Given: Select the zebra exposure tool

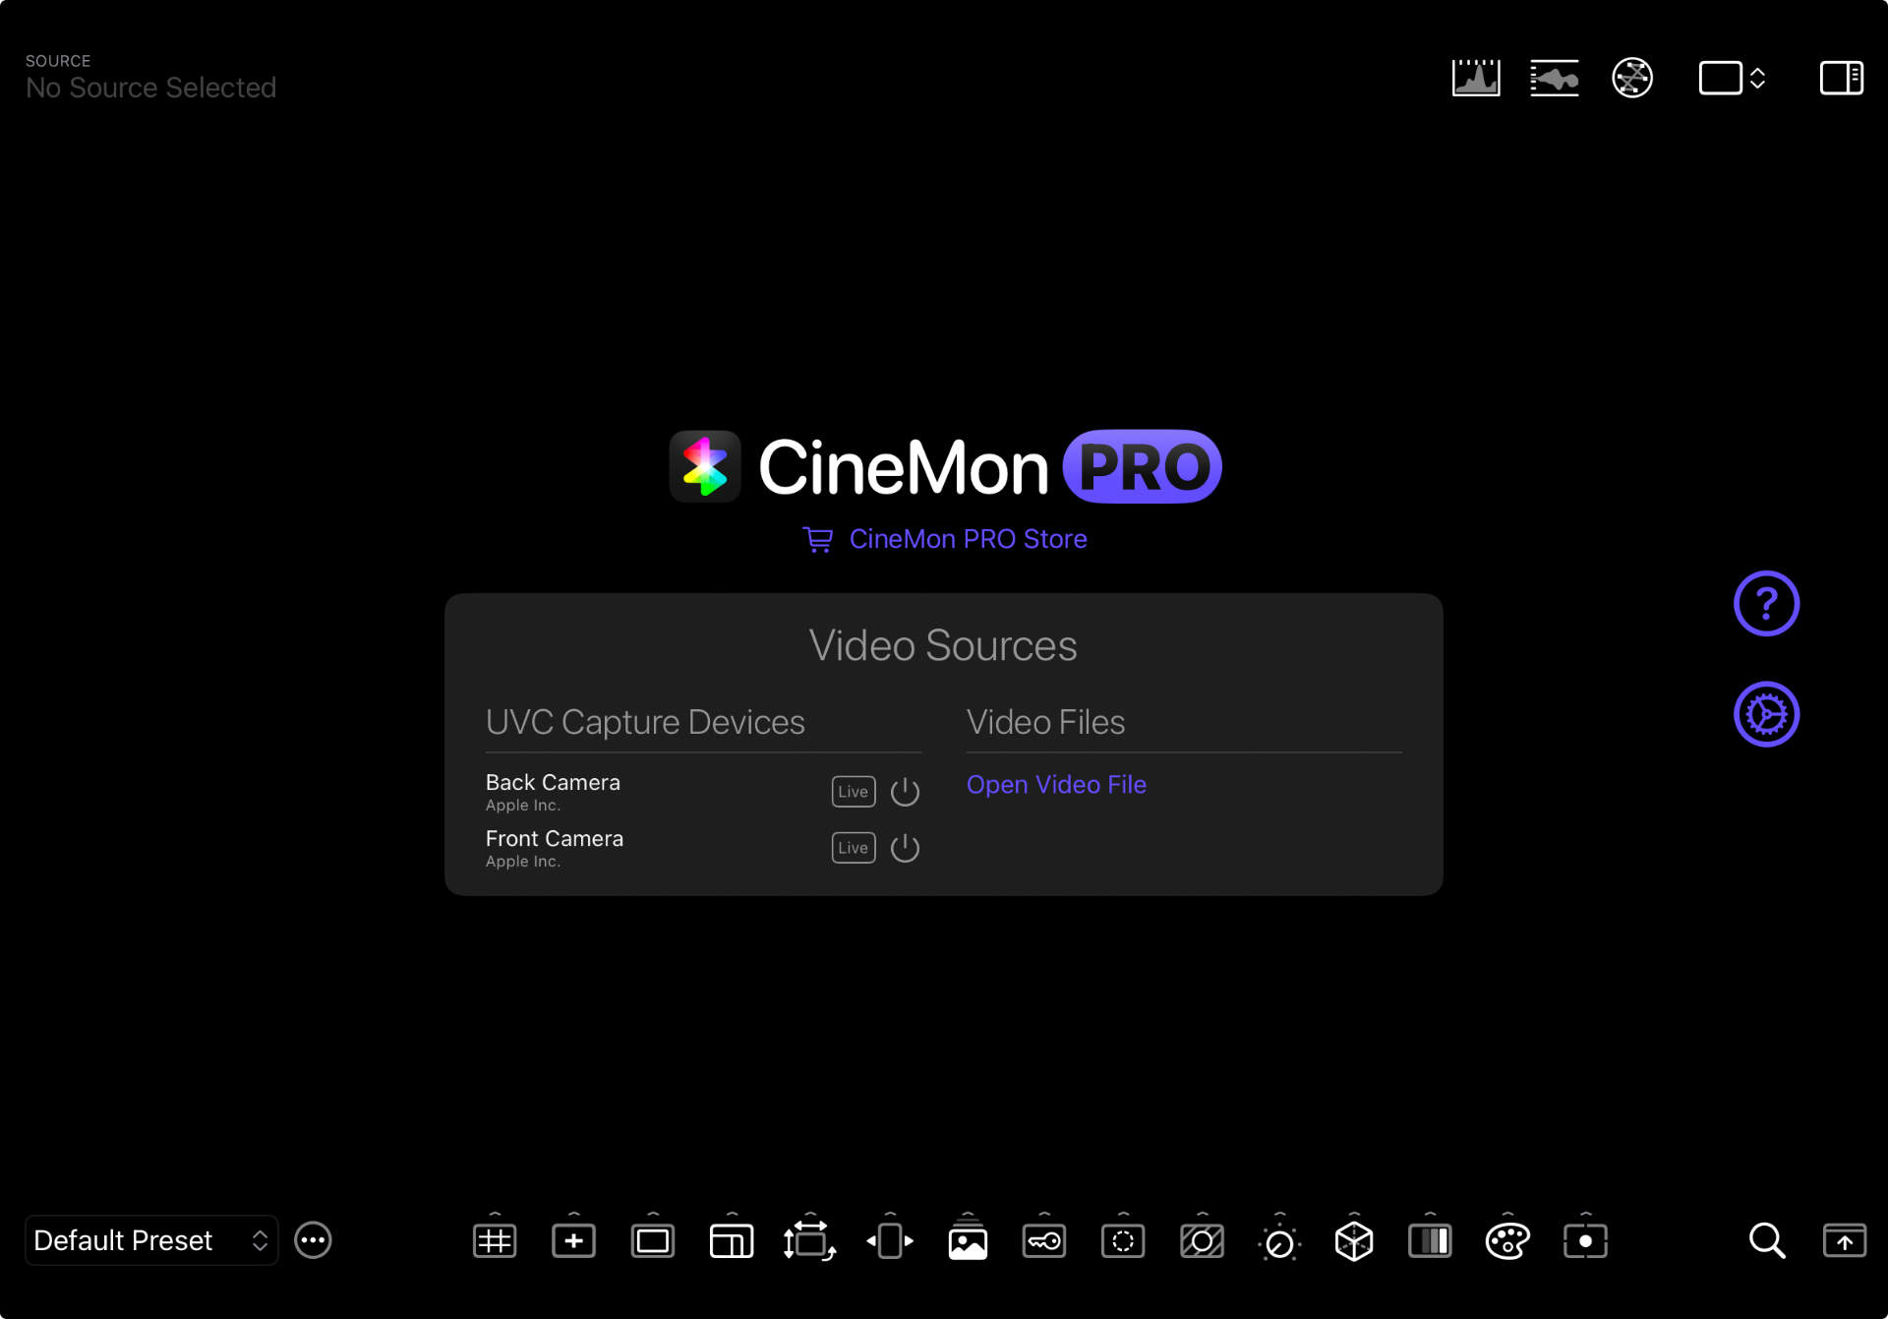Looking at the screenshot, I should [x=1202, y=1241].
